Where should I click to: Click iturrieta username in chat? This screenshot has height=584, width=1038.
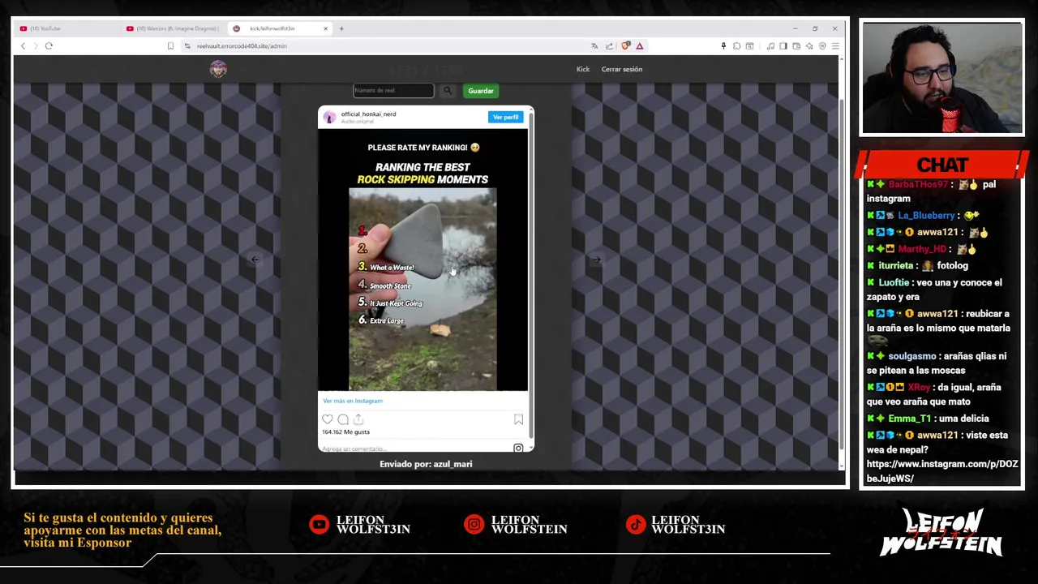click(x=896, y=266)
